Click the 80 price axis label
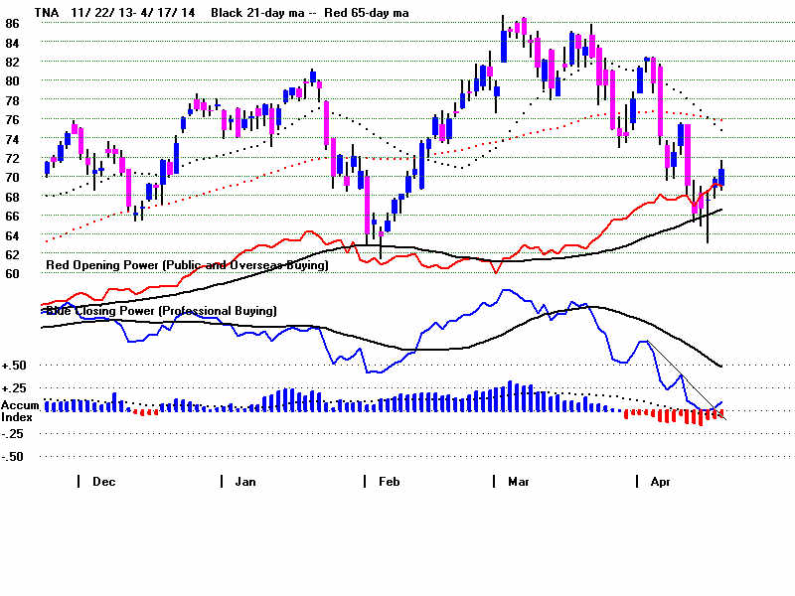The image size is (795, 596). point(12,81)
